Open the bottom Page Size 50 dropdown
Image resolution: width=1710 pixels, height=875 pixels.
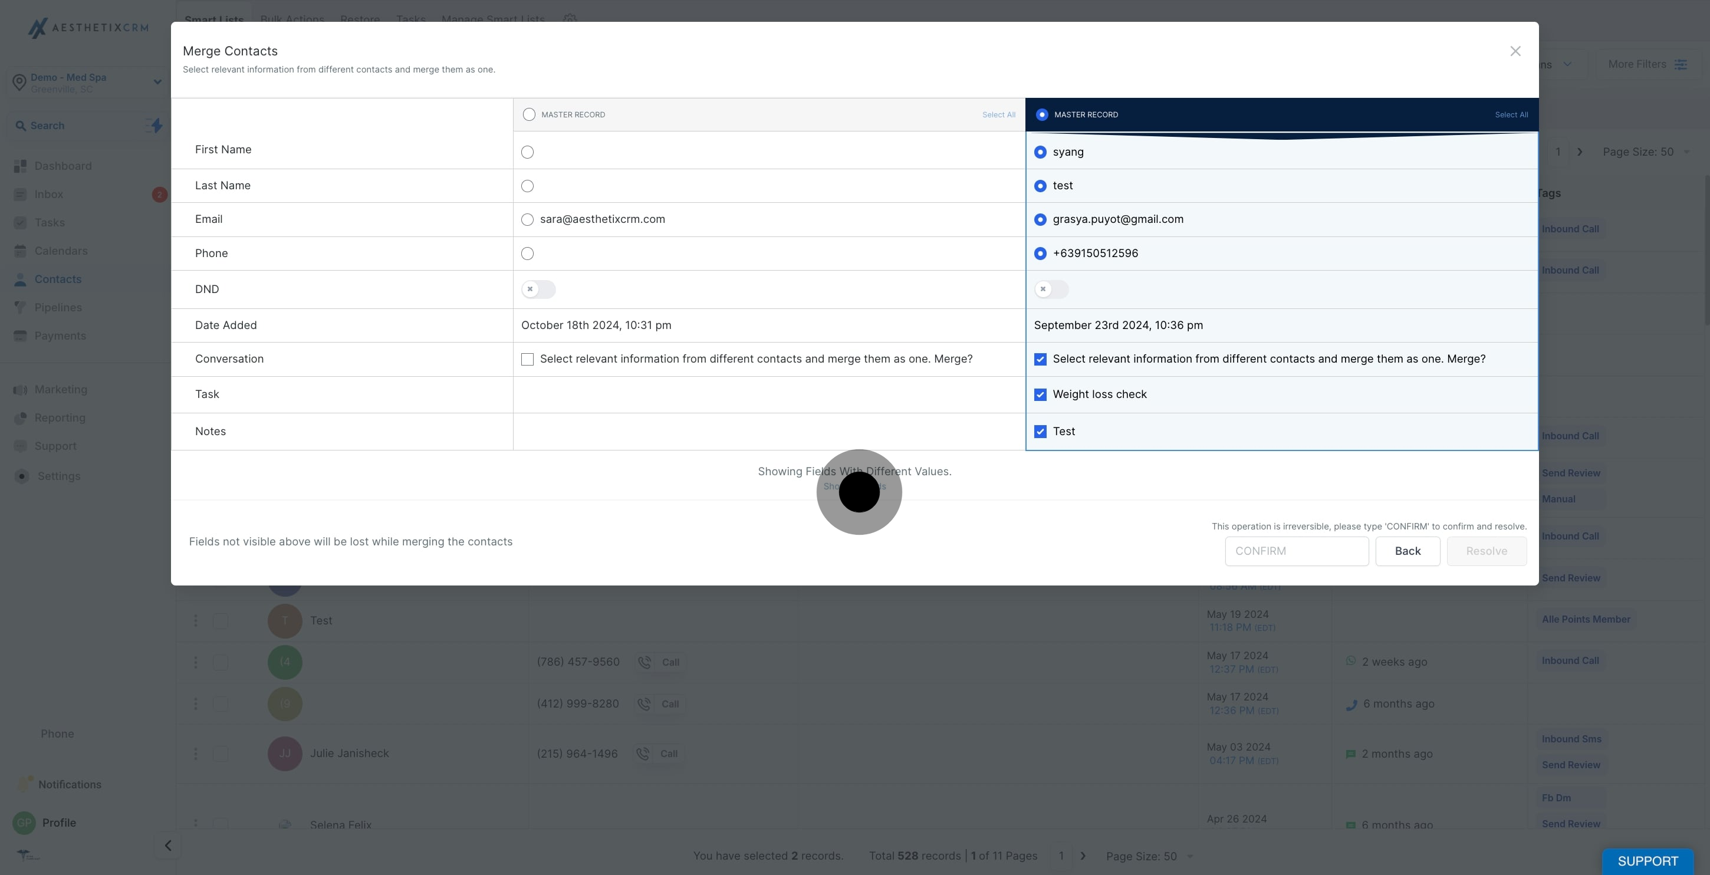pyautogui.click(x=1149, y=856)
